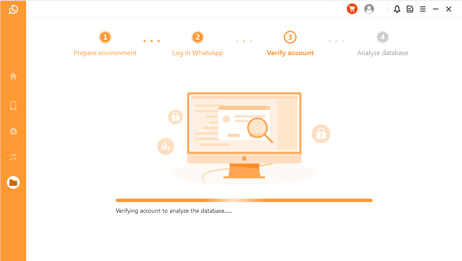This screenshot has height=261, width=462.
Task: Click the step 3 numbered circle
Action: click(290, 37)
